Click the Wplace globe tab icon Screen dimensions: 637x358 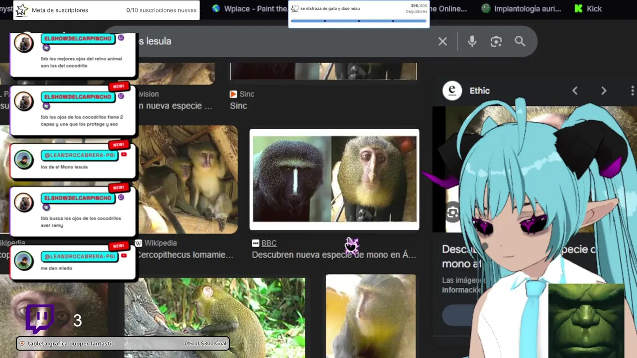coord(216,8)
